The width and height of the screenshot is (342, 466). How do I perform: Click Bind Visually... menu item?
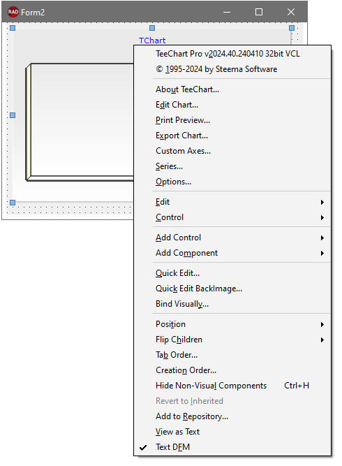click(232, 304)
